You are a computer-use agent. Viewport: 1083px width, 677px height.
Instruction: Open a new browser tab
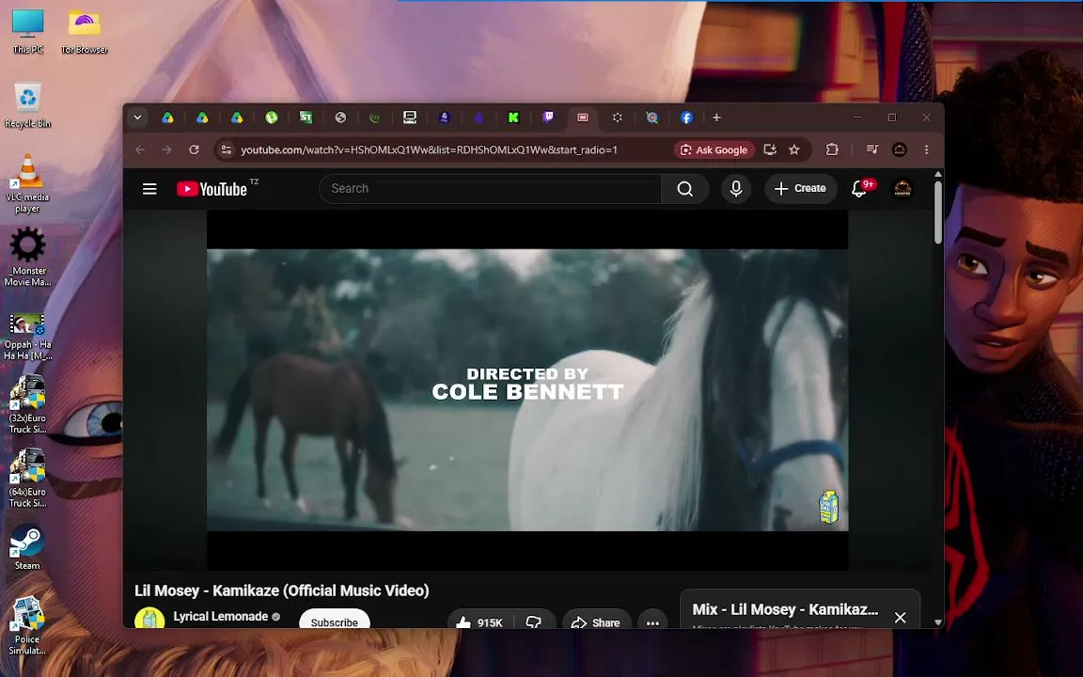pyautogui.click(x=716, y=118)
